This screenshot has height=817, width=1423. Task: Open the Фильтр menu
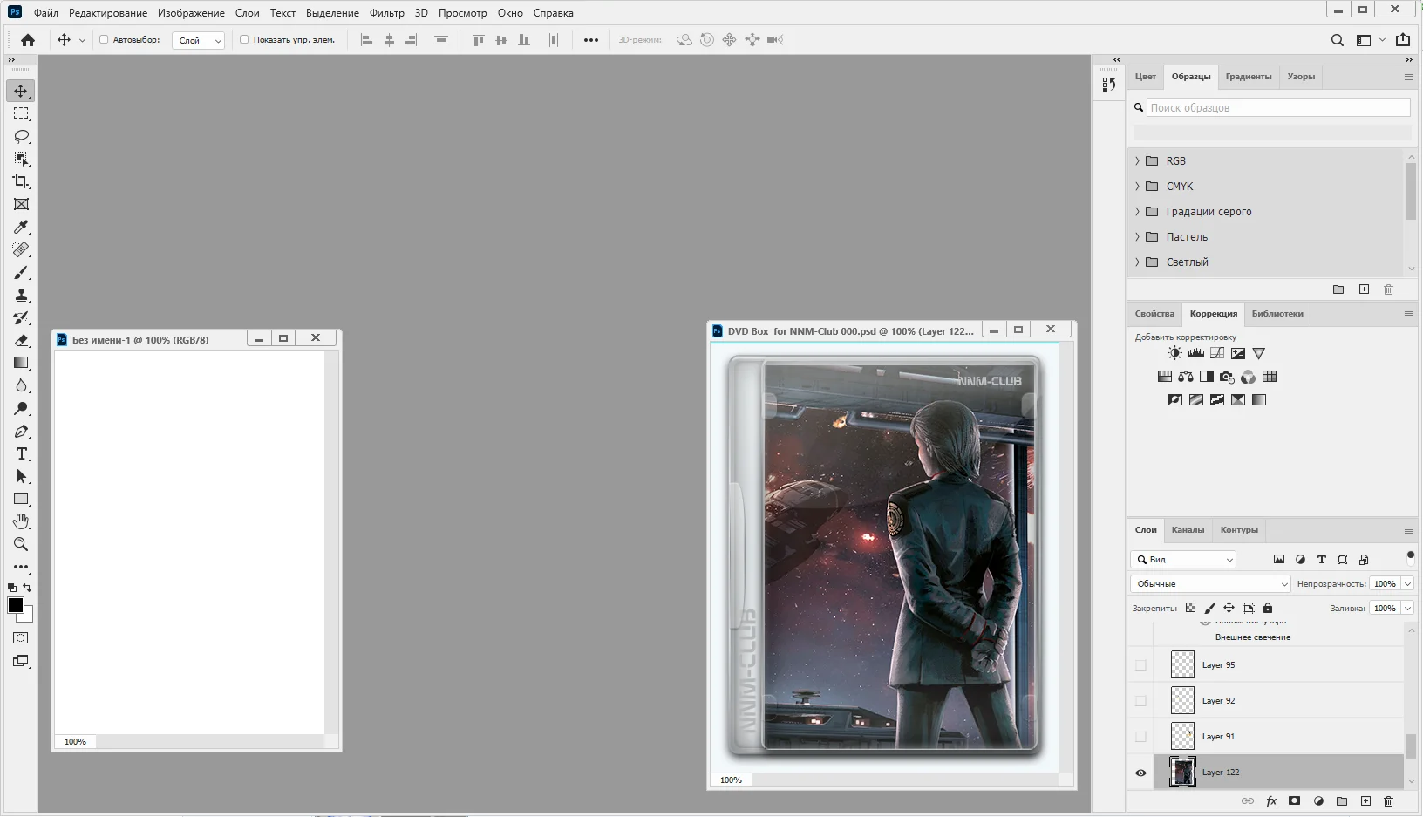coord(386,13)
